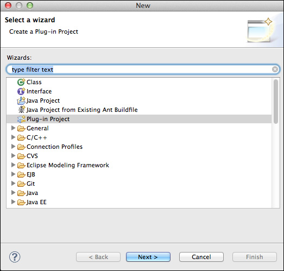
Task: Expand the Connection Profiles folder
Action: click(13, 147)
